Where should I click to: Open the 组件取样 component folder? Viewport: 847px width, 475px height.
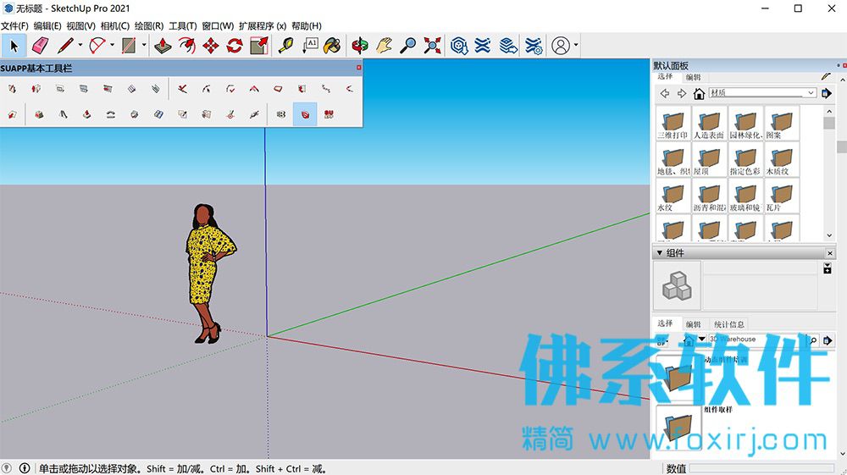click(x=678, y=427)
